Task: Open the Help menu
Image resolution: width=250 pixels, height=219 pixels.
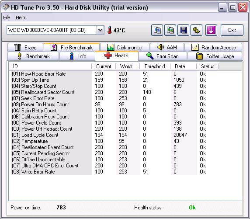Action: [x=21, y=17]
